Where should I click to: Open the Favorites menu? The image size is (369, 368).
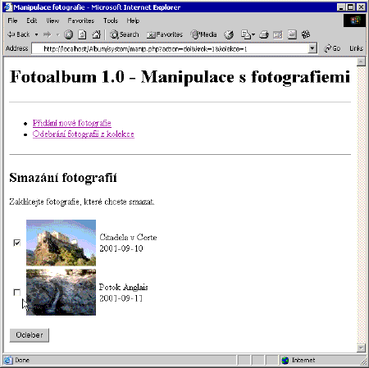coord(81,20)
